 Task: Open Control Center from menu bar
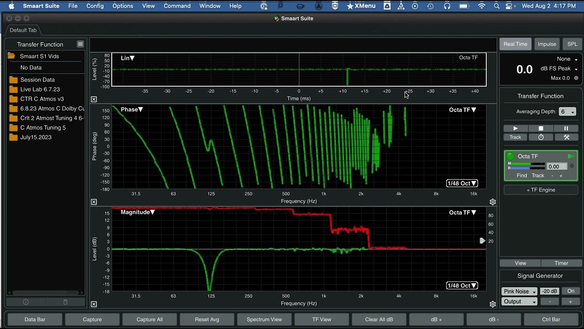510,6
